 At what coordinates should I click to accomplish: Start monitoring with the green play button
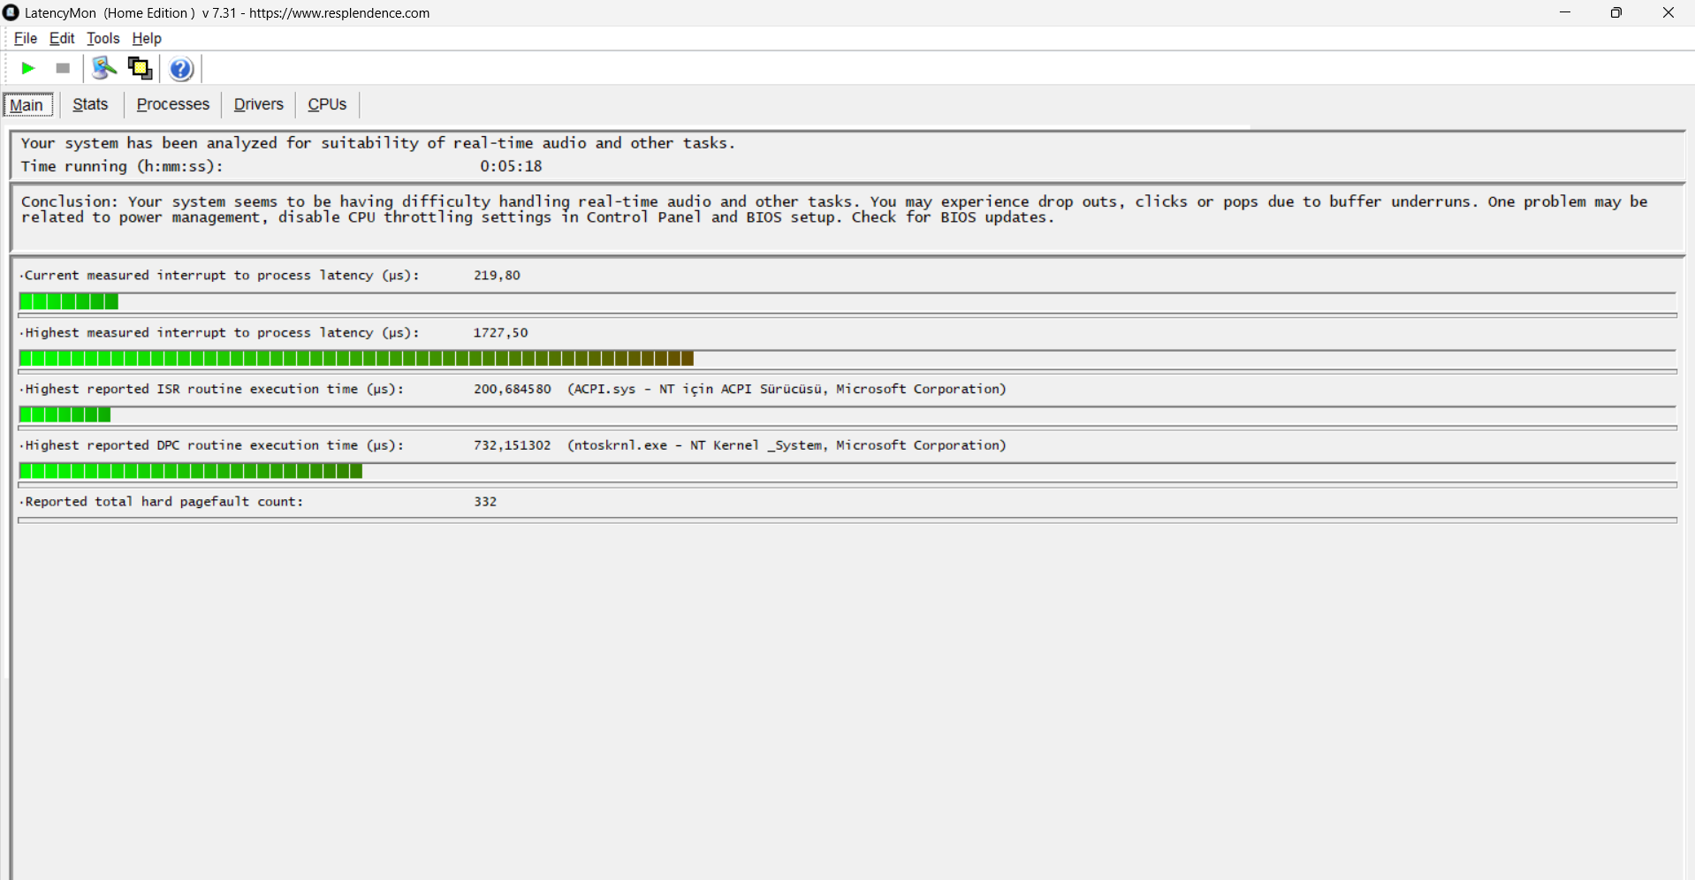click(x=28, y=68)
